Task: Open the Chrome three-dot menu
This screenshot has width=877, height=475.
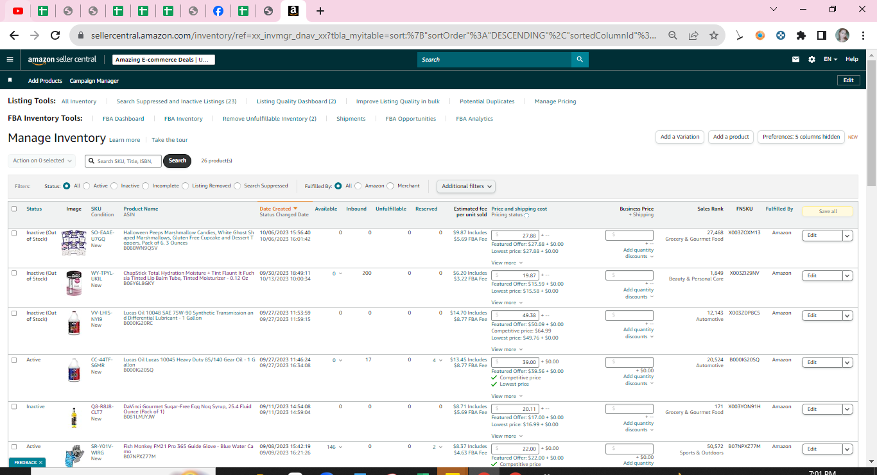Action: tap(863, 36)
